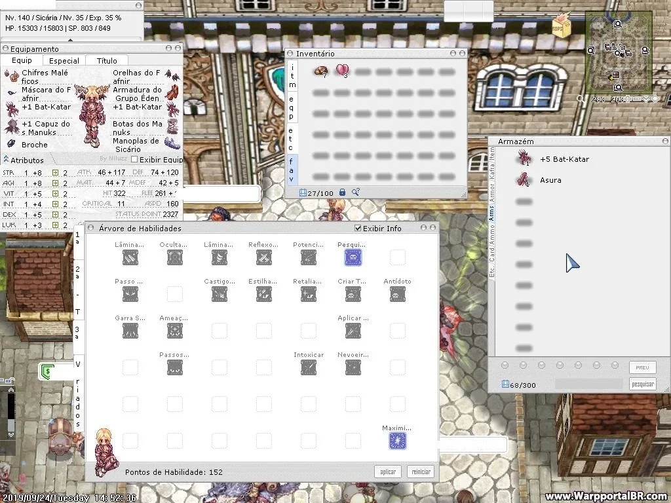The image size is (671, 503).
Task: Raise the LUK stat with its arrow
Action: [x=55, y=225]
